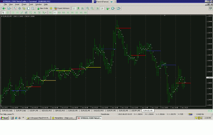This screenshot has width=213, height=135.
Task: Open the New Chart toolbar icon
Action: coord(3,8)
